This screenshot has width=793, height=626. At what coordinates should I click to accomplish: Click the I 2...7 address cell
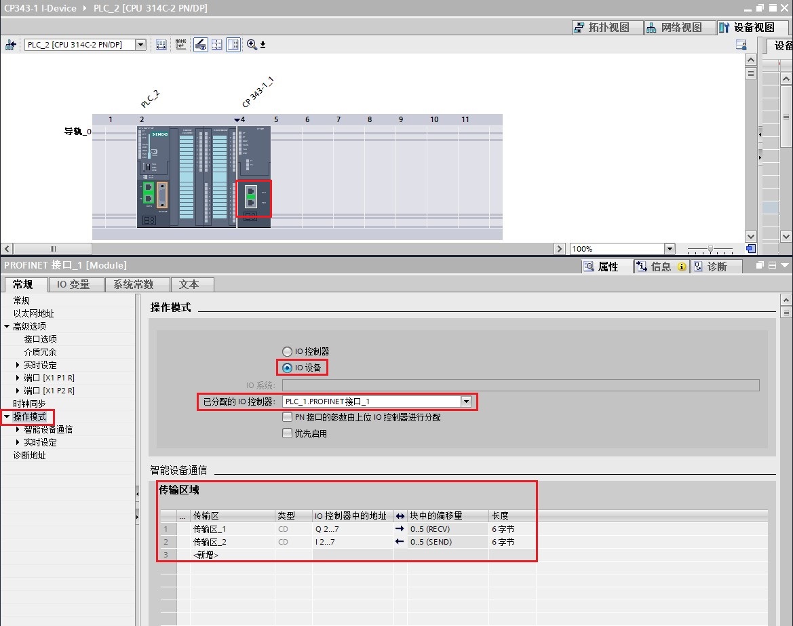tap(353, 541)
